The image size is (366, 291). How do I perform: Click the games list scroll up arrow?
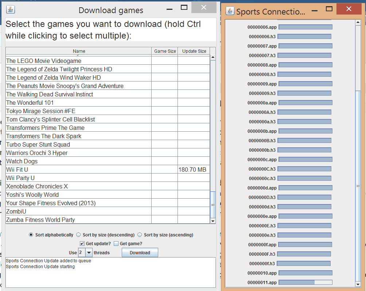(213, 57)
